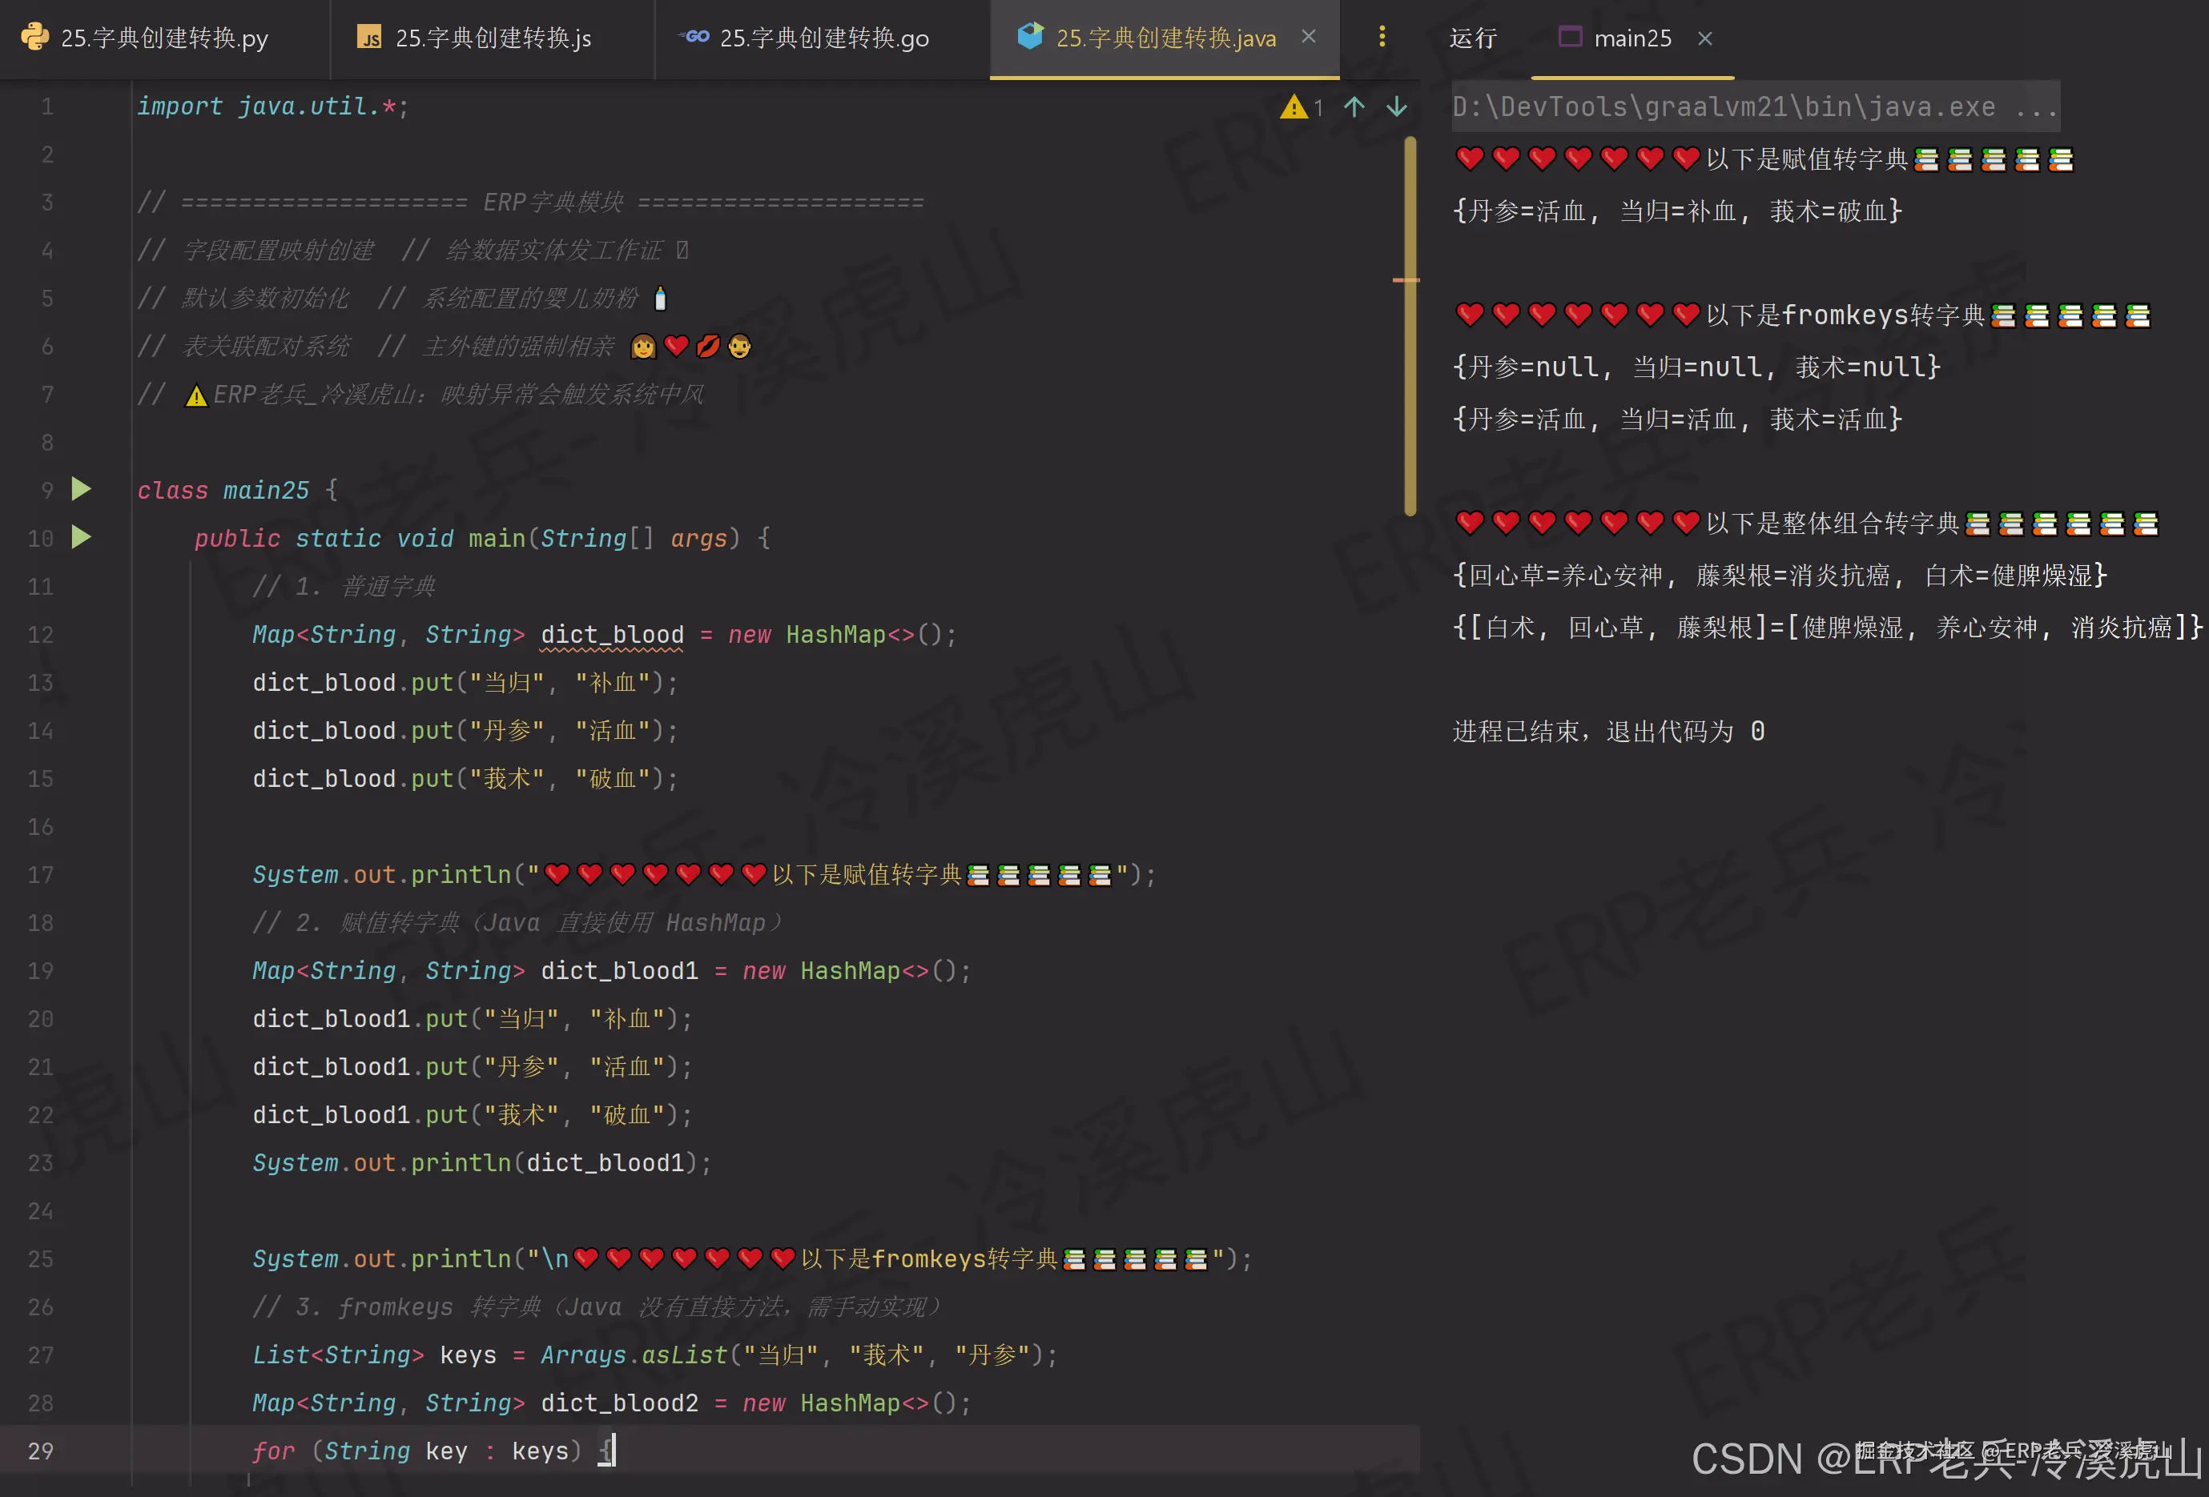Click line number 29 in the gutter
This screenshot has width=2209, height=1497.
pos(40,1451)
